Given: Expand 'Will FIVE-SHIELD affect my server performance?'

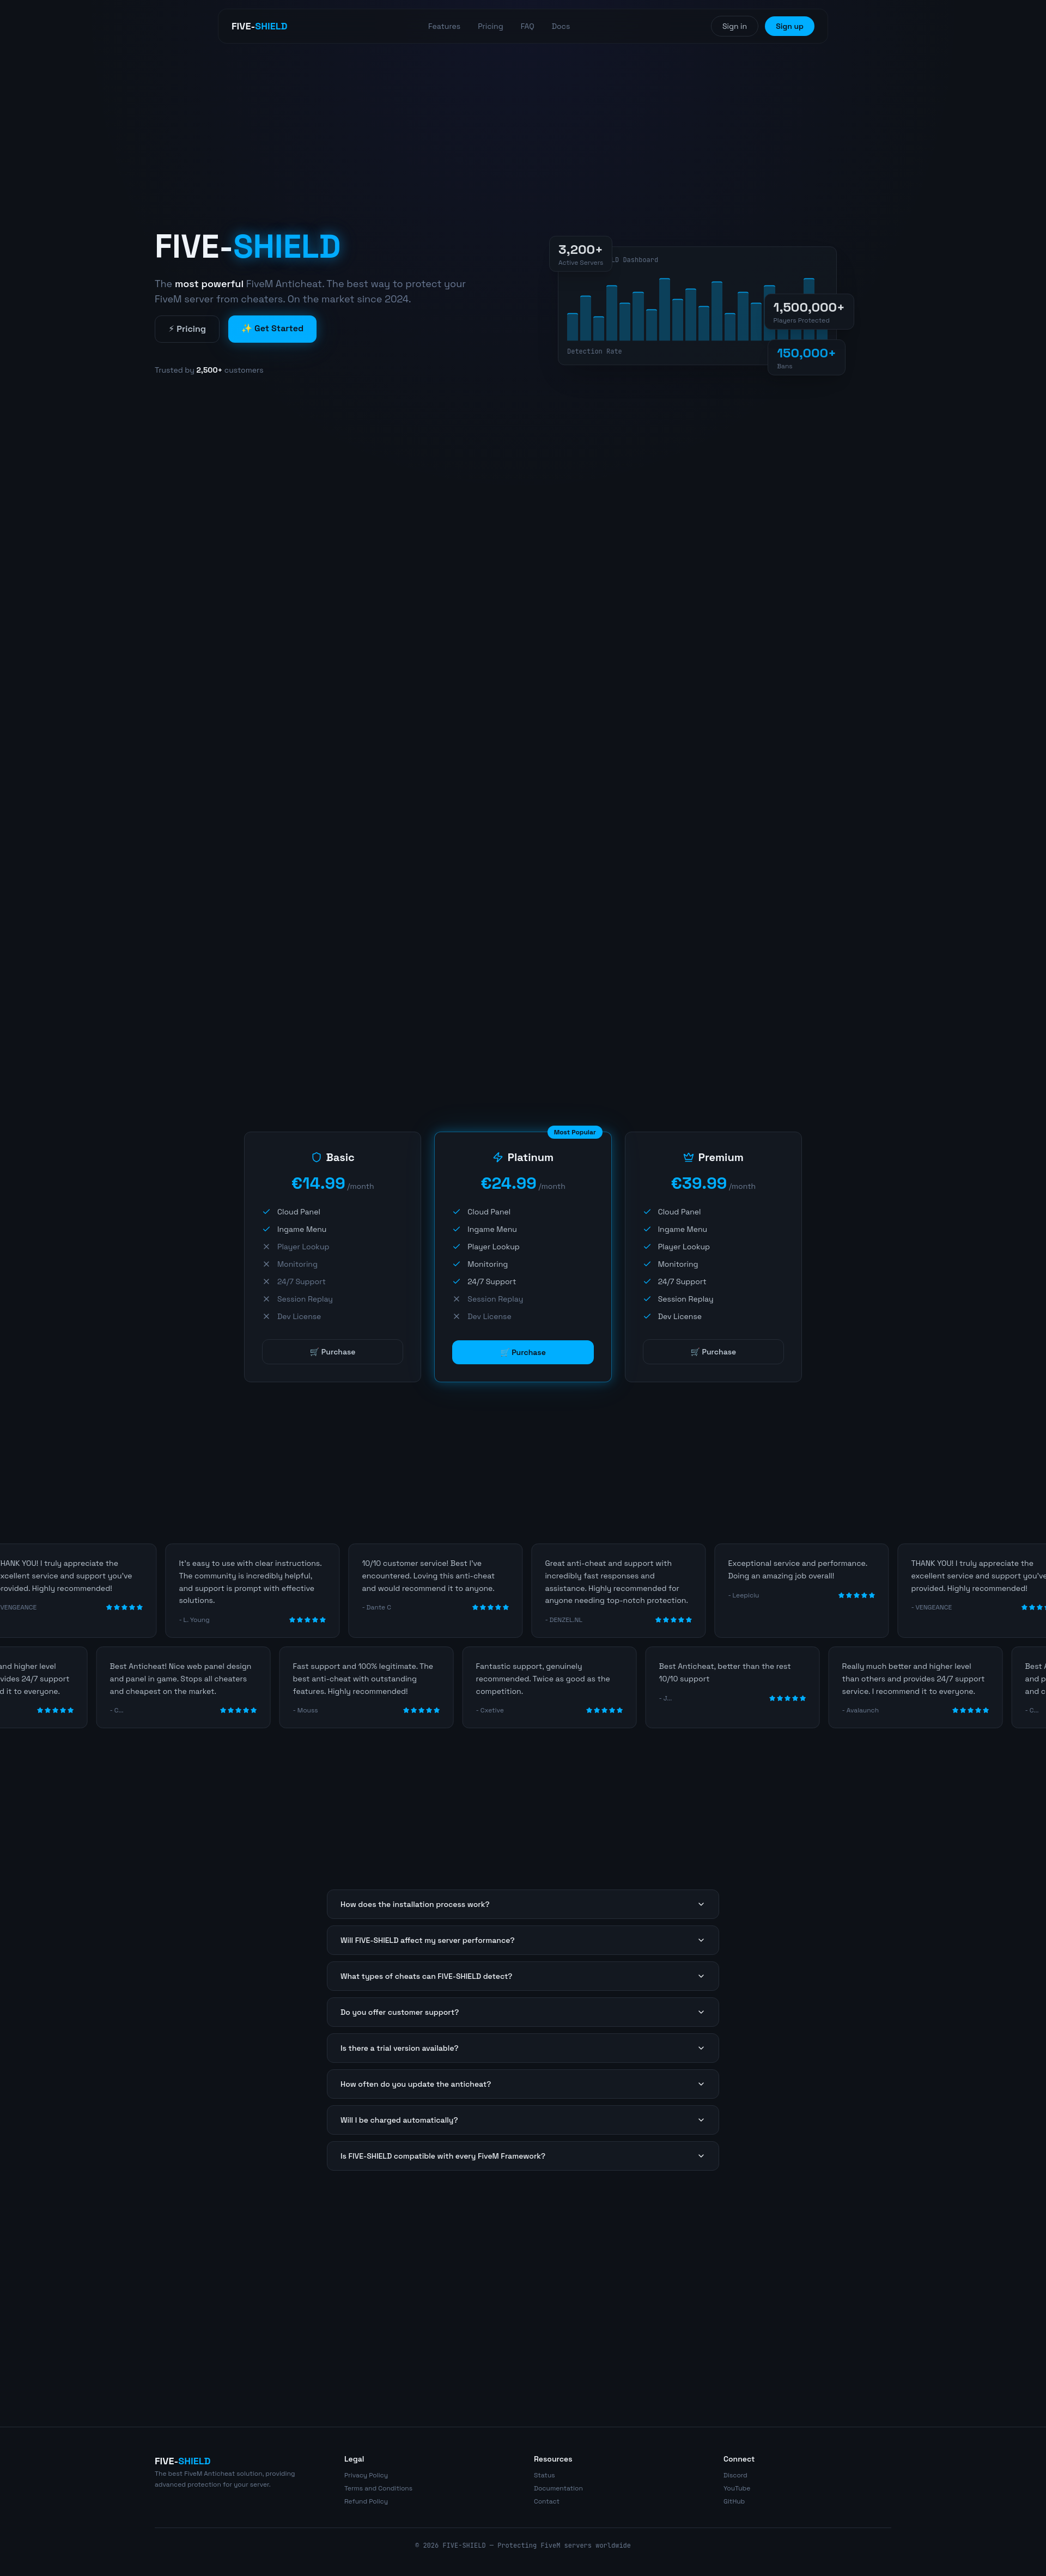Looking at the screenshot, I should point(522,1940).
